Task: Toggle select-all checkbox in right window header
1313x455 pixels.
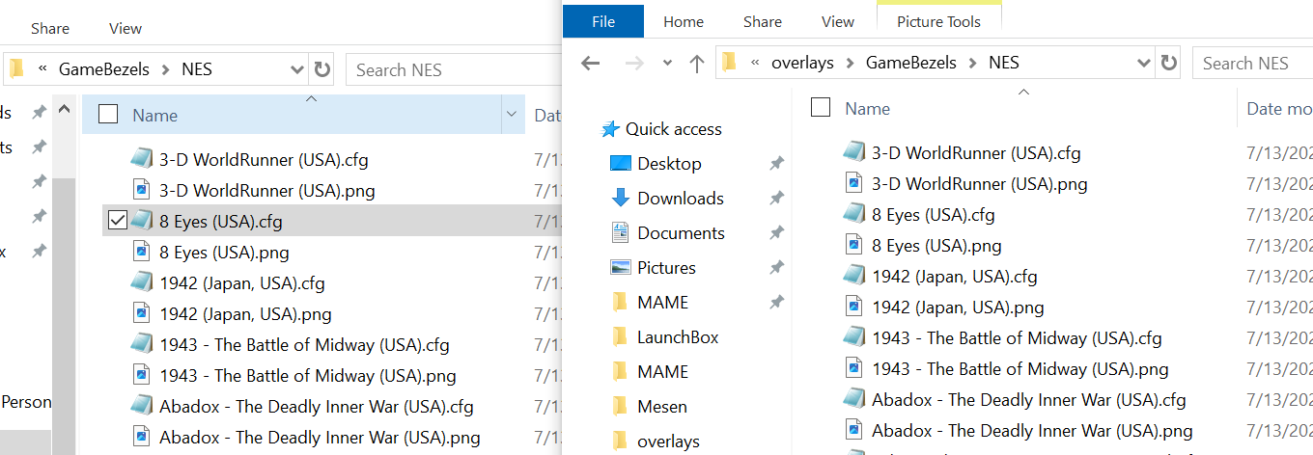Action: click(x=821, y=108)
